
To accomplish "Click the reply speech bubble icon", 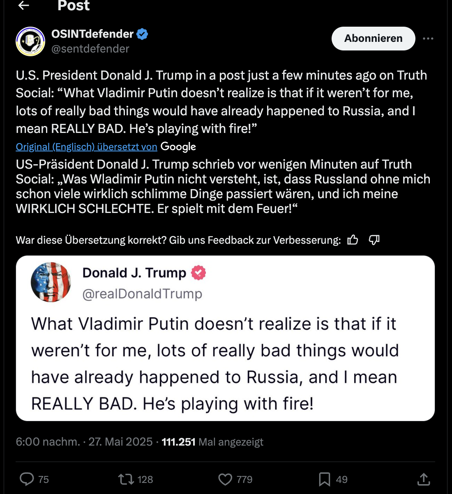I will coord(27,479).
